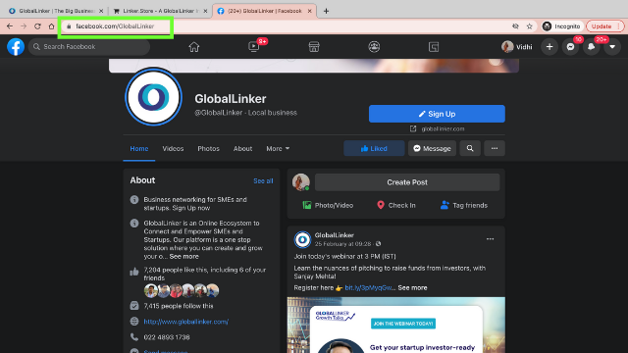Image resolution: width=628 pixels, height=353 pixels.
Task: Click the user avatar beside Create Post
Action: pos(301,182)
